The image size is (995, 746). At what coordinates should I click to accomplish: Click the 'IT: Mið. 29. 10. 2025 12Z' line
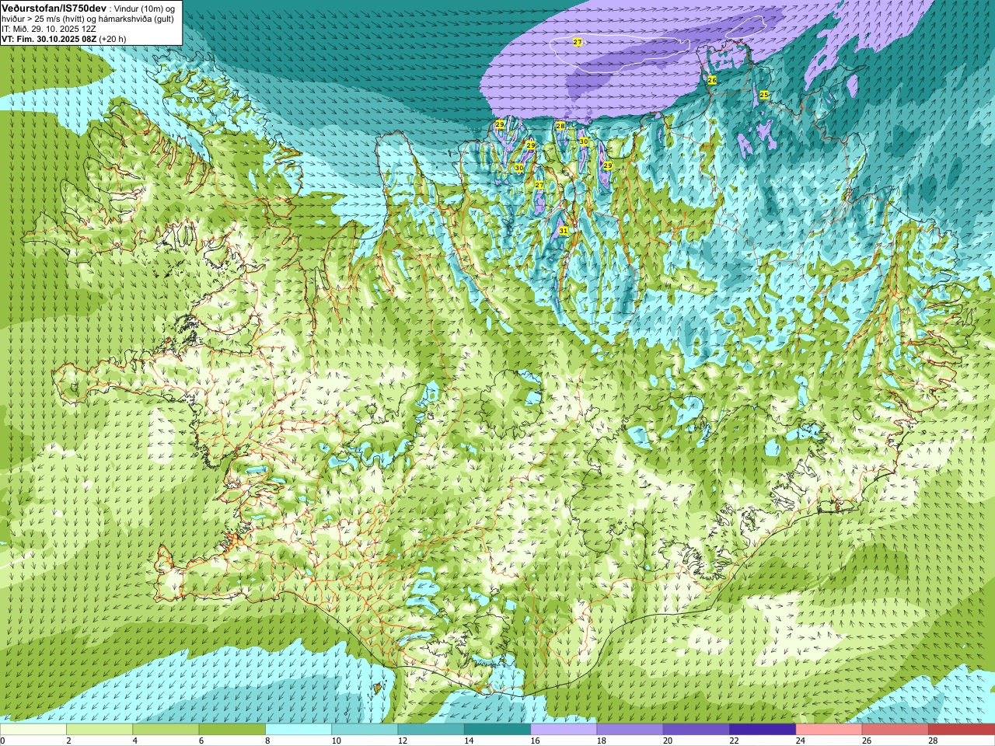[x=48, y=29]
